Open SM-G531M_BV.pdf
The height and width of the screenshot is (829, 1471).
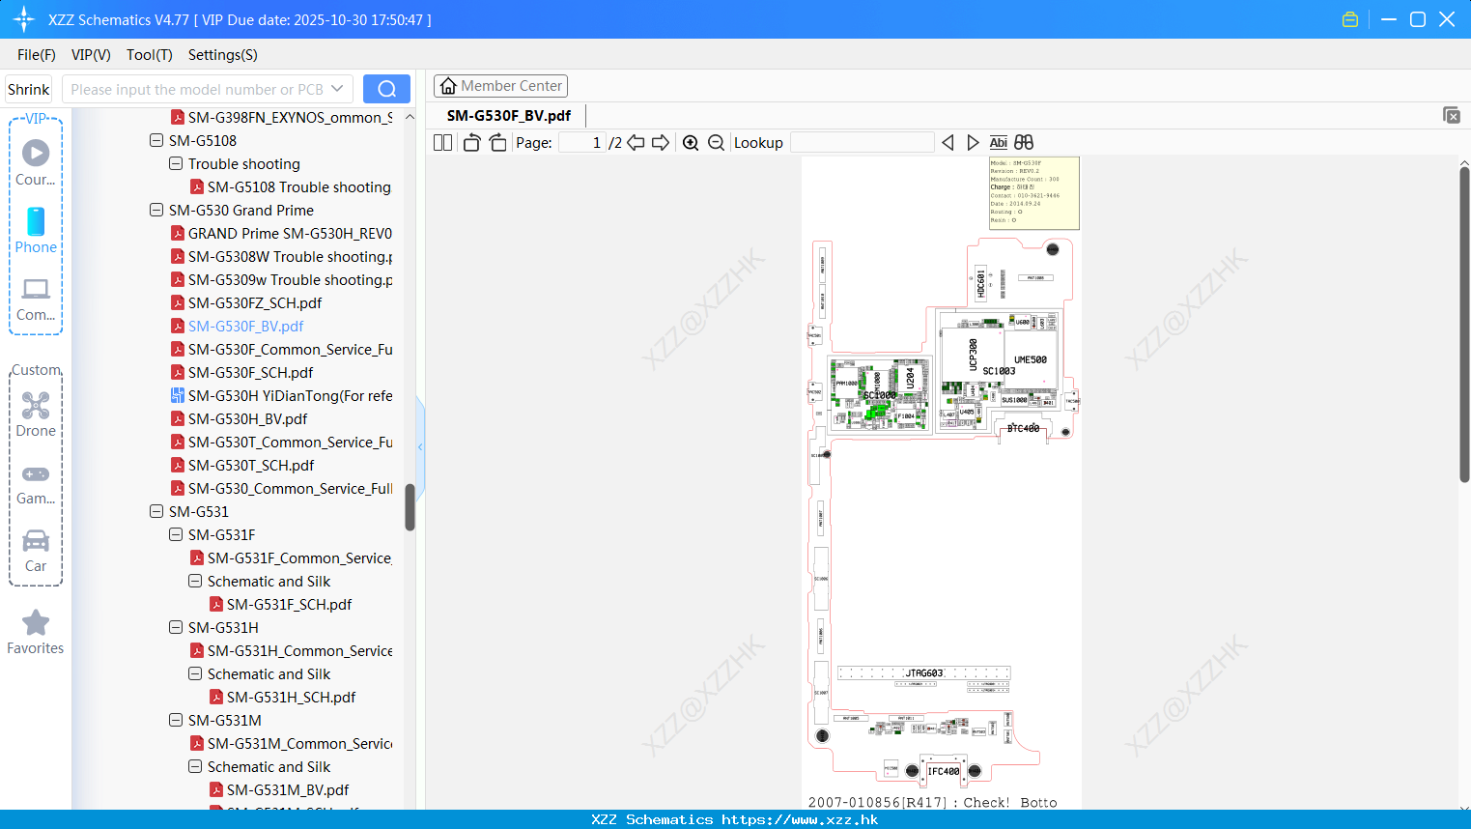288,789
